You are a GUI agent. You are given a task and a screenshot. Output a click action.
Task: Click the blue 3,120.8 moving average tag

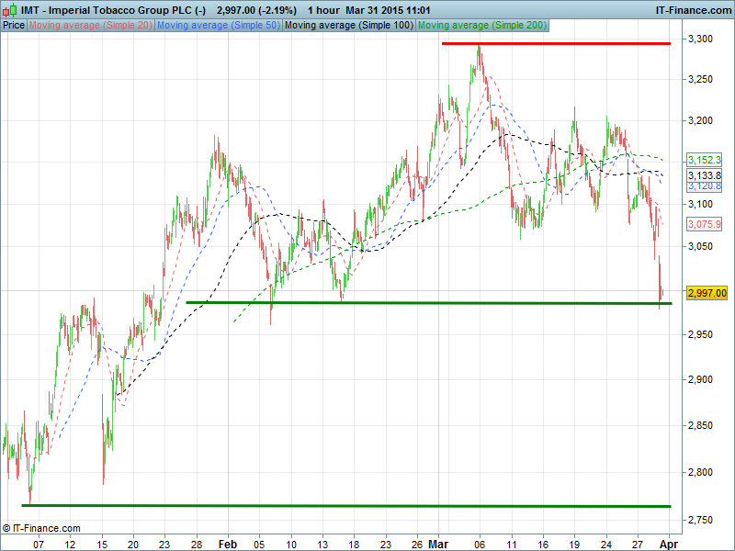pos(705,186)
